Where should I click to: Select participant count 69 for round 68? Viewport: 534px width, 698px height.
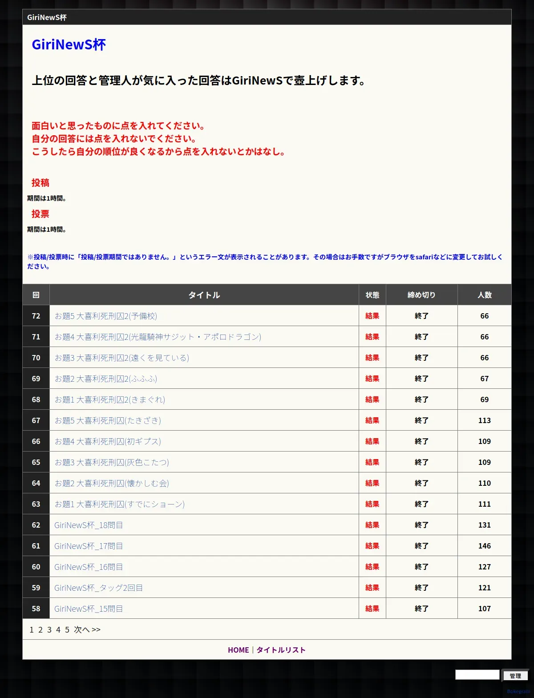pyautogui.click(x=485, y=399)
